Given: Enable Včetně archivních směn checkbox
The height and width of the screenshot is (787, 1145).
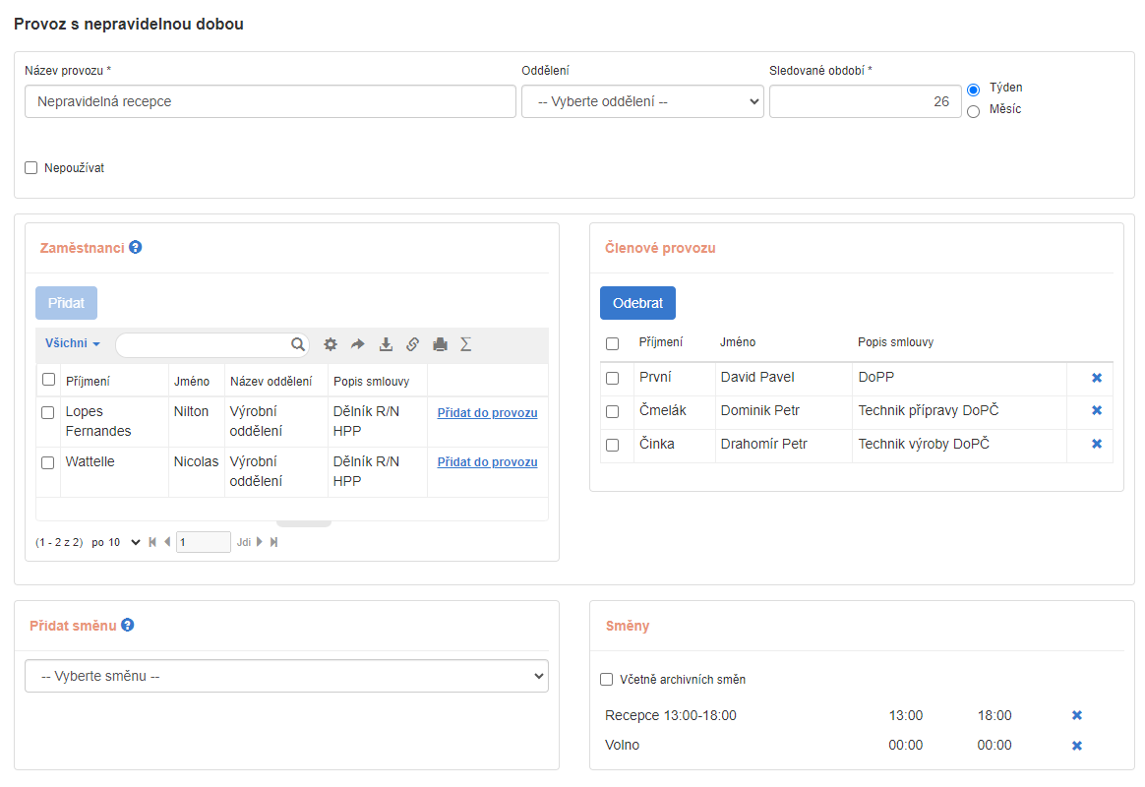Looking at the screenshot, I should pyautogui.click(x=607, y=680).
